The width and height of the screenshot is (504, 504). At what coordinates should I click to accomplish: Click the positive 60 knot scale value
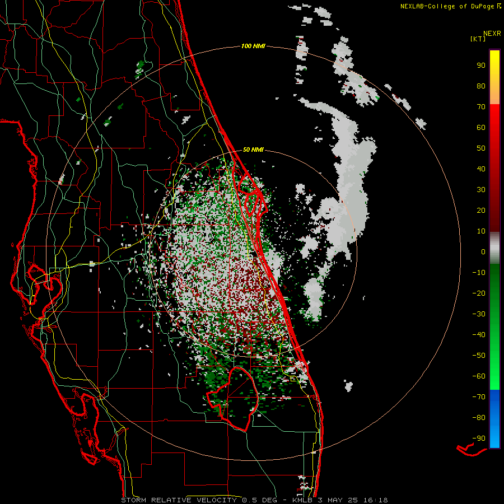(481, 127)
